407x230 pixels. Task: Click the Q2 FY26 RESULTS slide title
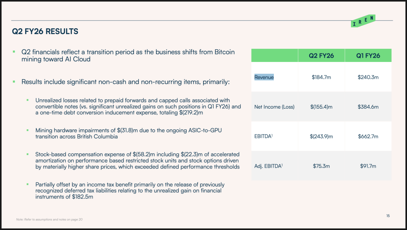(45, 32)
